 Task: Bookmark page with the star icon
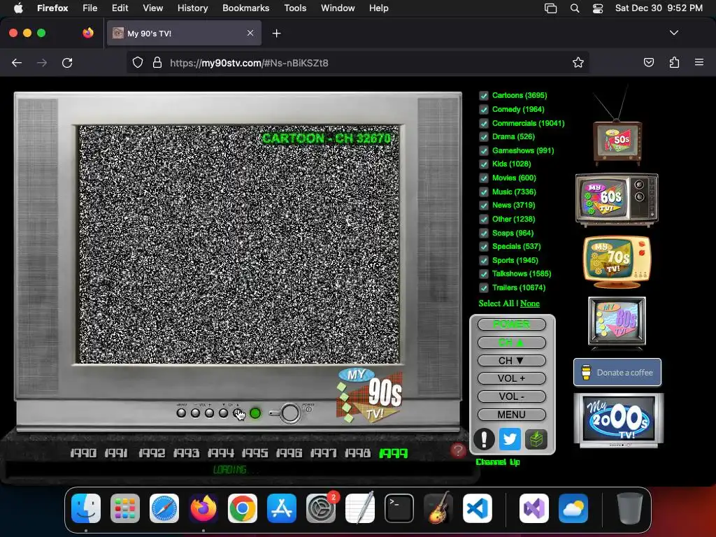(578, 62)
